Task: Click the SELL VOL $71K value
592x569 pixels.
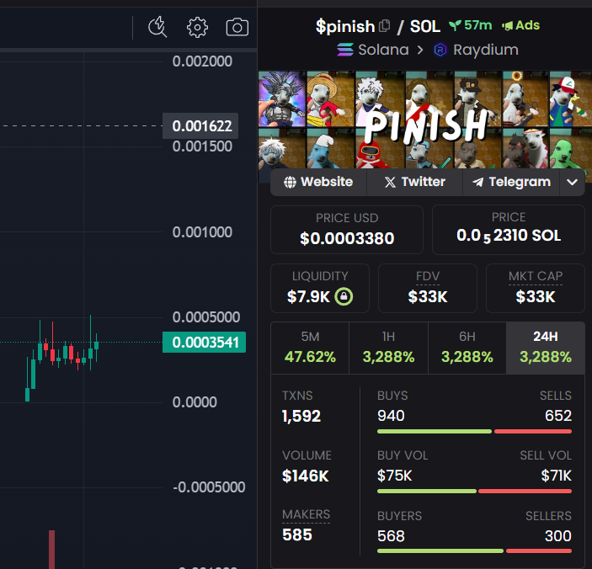Action: tap(556, 476)
